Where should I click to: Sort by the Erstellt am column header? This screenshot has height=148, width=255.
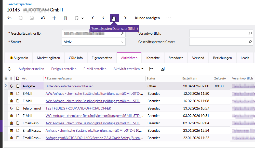pos(197,78)
